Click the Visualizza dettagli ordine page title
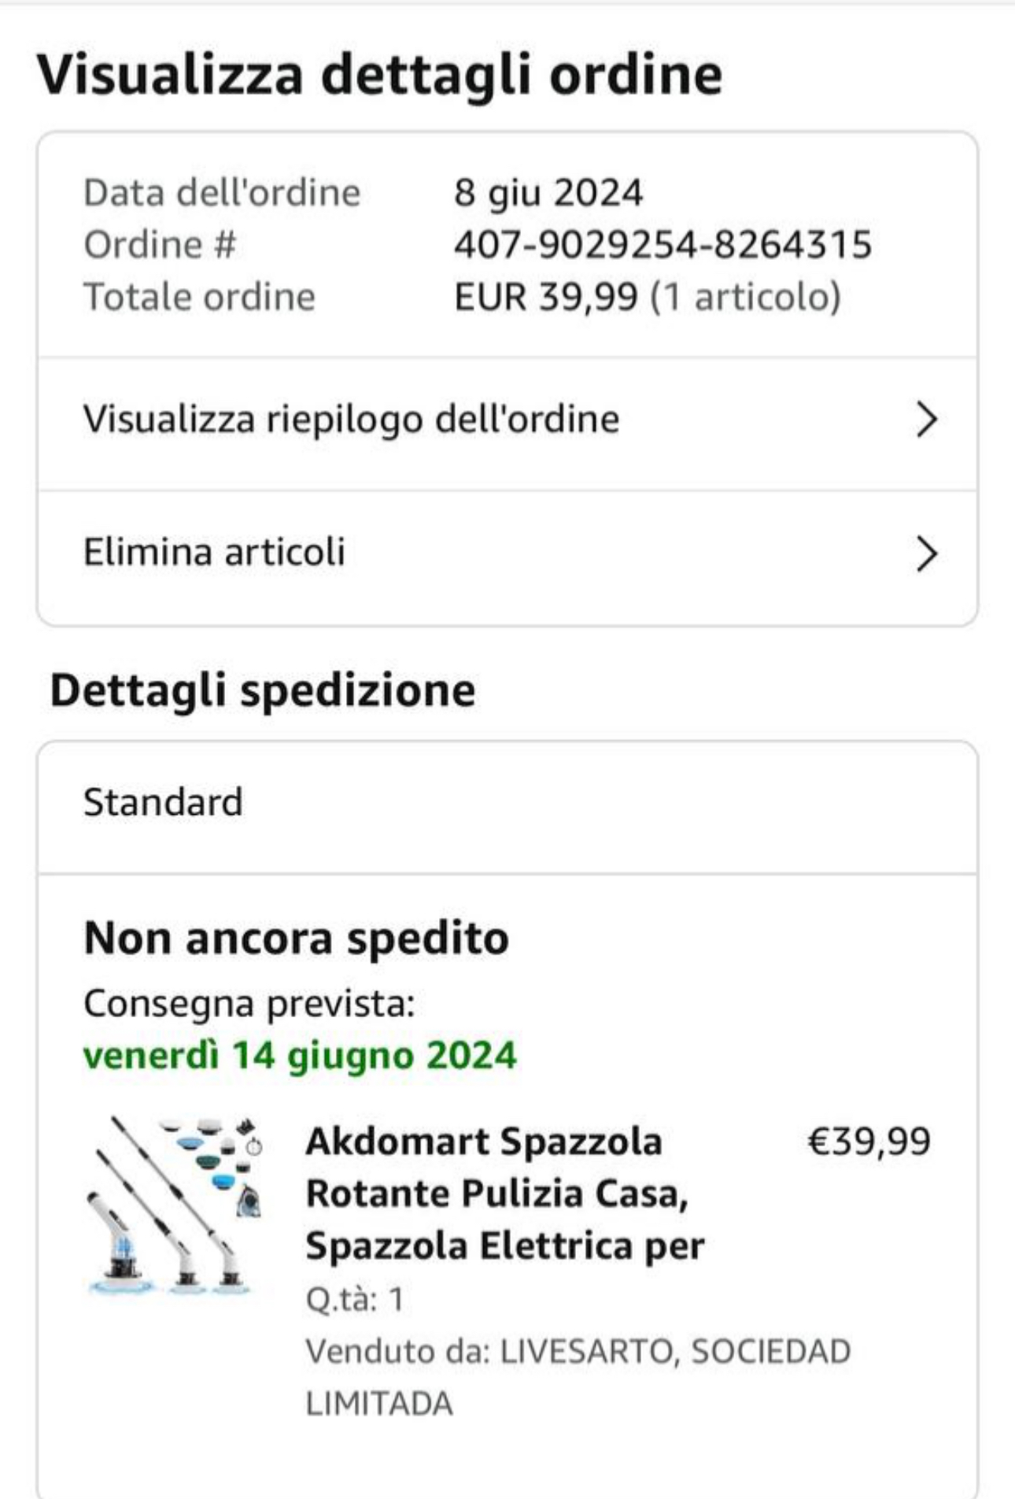This screenshot has width=1015, height=1499. click(x=379, y=76)
